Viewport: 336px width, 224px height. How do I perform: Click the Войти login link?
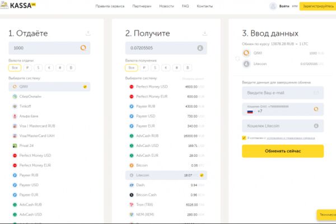pyautogui.click(x=284, y=6)
